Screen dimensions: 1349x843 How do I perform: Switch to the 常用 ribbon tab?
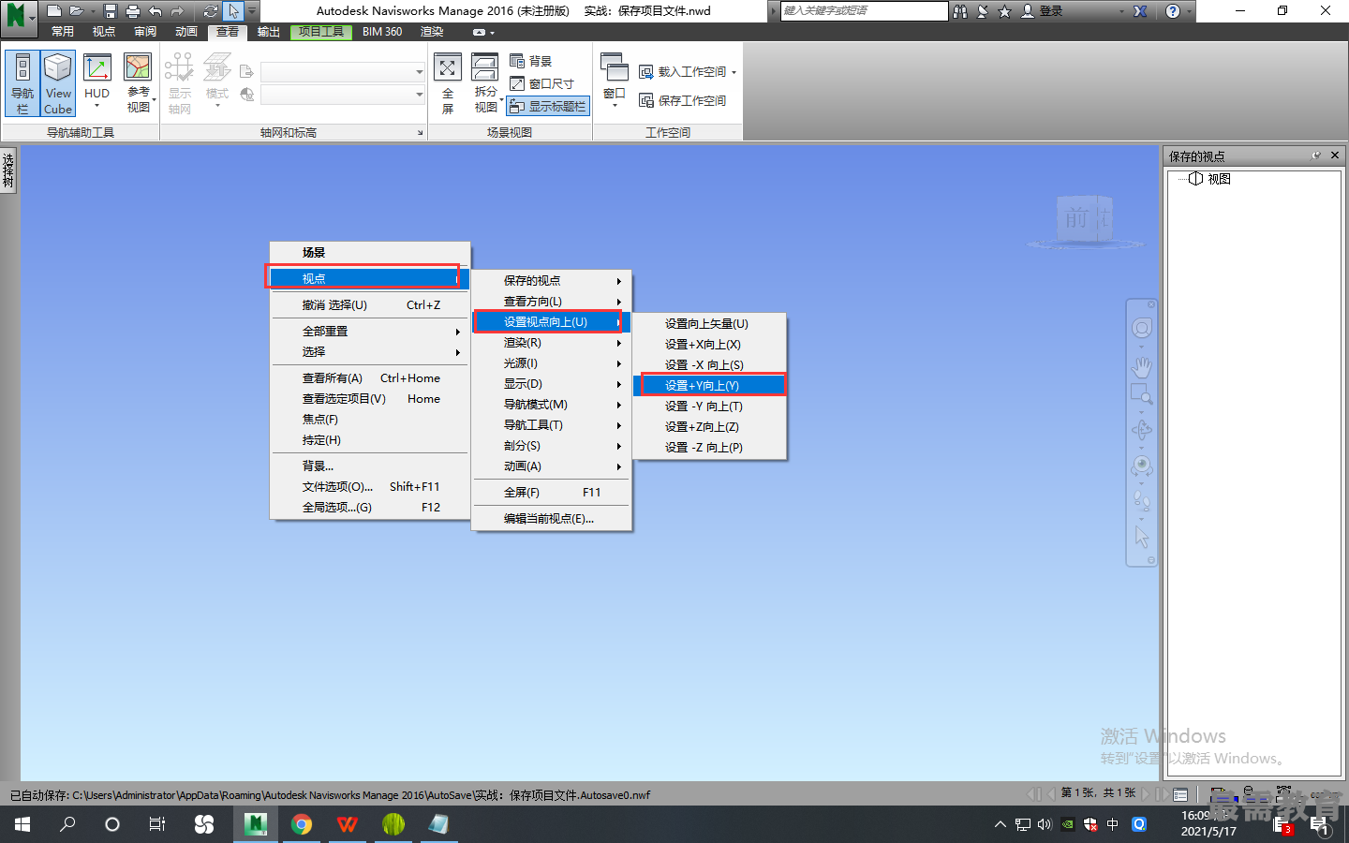(x=63, y=32)
